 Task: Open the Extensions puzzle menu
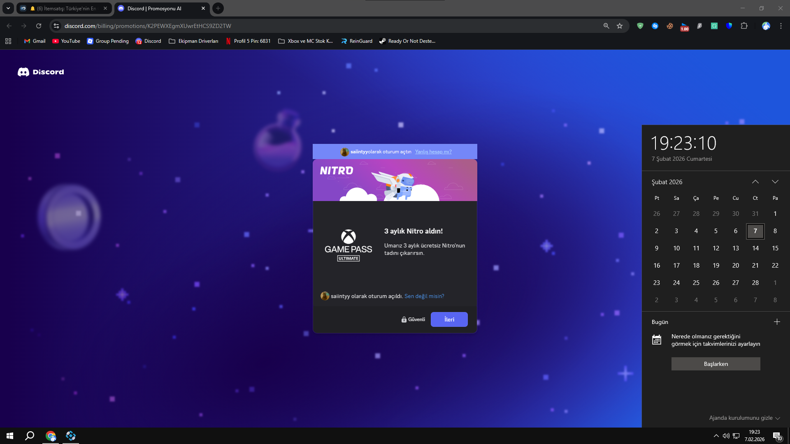[744, 26]
